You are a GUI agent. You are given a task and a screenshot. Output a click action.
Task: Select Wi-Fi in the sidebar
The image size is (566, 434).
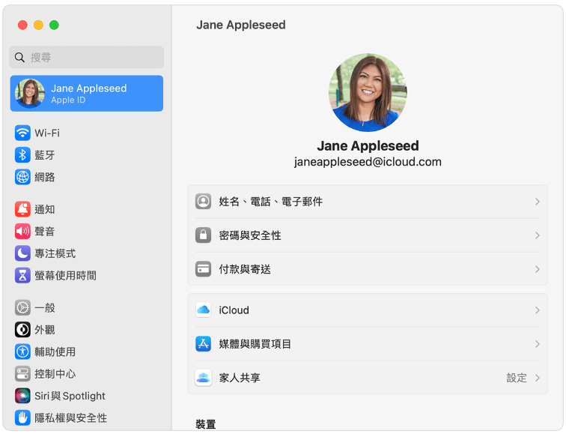(x=47, y=133)
